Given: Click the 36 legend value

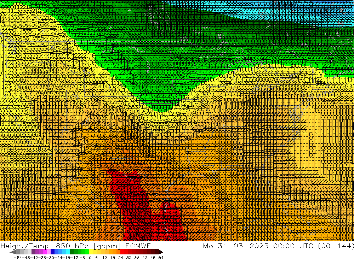Looking at the screenshot, I should coord(137,258).
